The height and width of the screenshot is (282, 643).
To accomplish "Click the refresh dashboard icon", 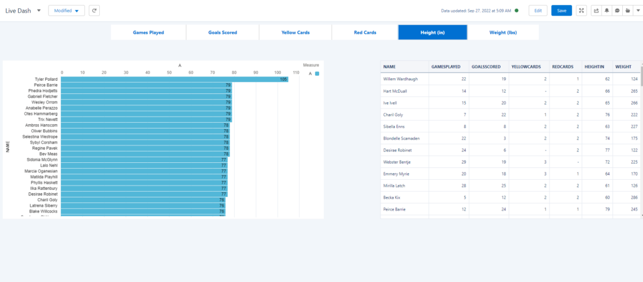I will tap(94, 11).
